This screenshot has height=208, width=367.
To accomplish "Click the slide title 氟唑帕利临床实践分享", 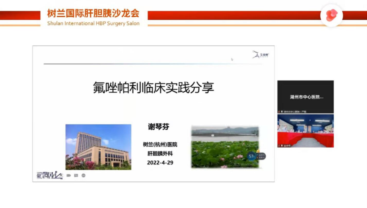I will tap(154, 87).
